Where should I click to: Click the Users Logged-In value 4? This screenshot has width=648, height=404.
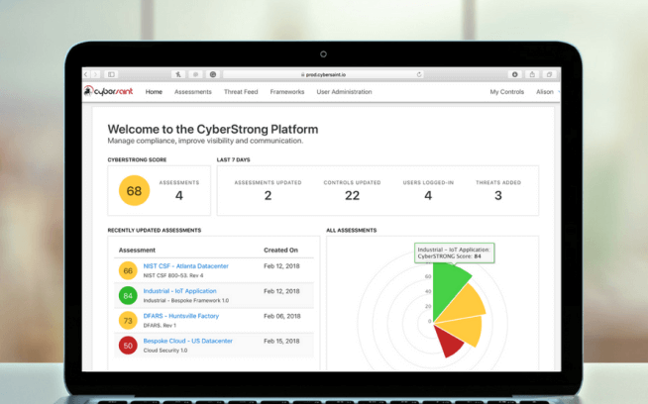[428, 195]
